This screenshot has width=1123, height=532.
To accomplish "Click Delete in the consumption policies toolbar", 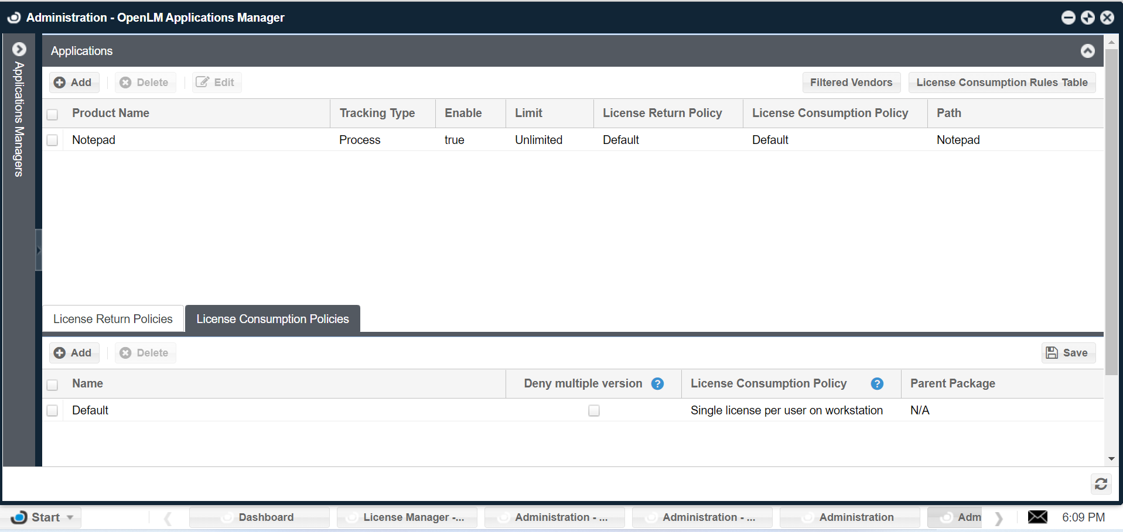I will [x=145, y=353].
